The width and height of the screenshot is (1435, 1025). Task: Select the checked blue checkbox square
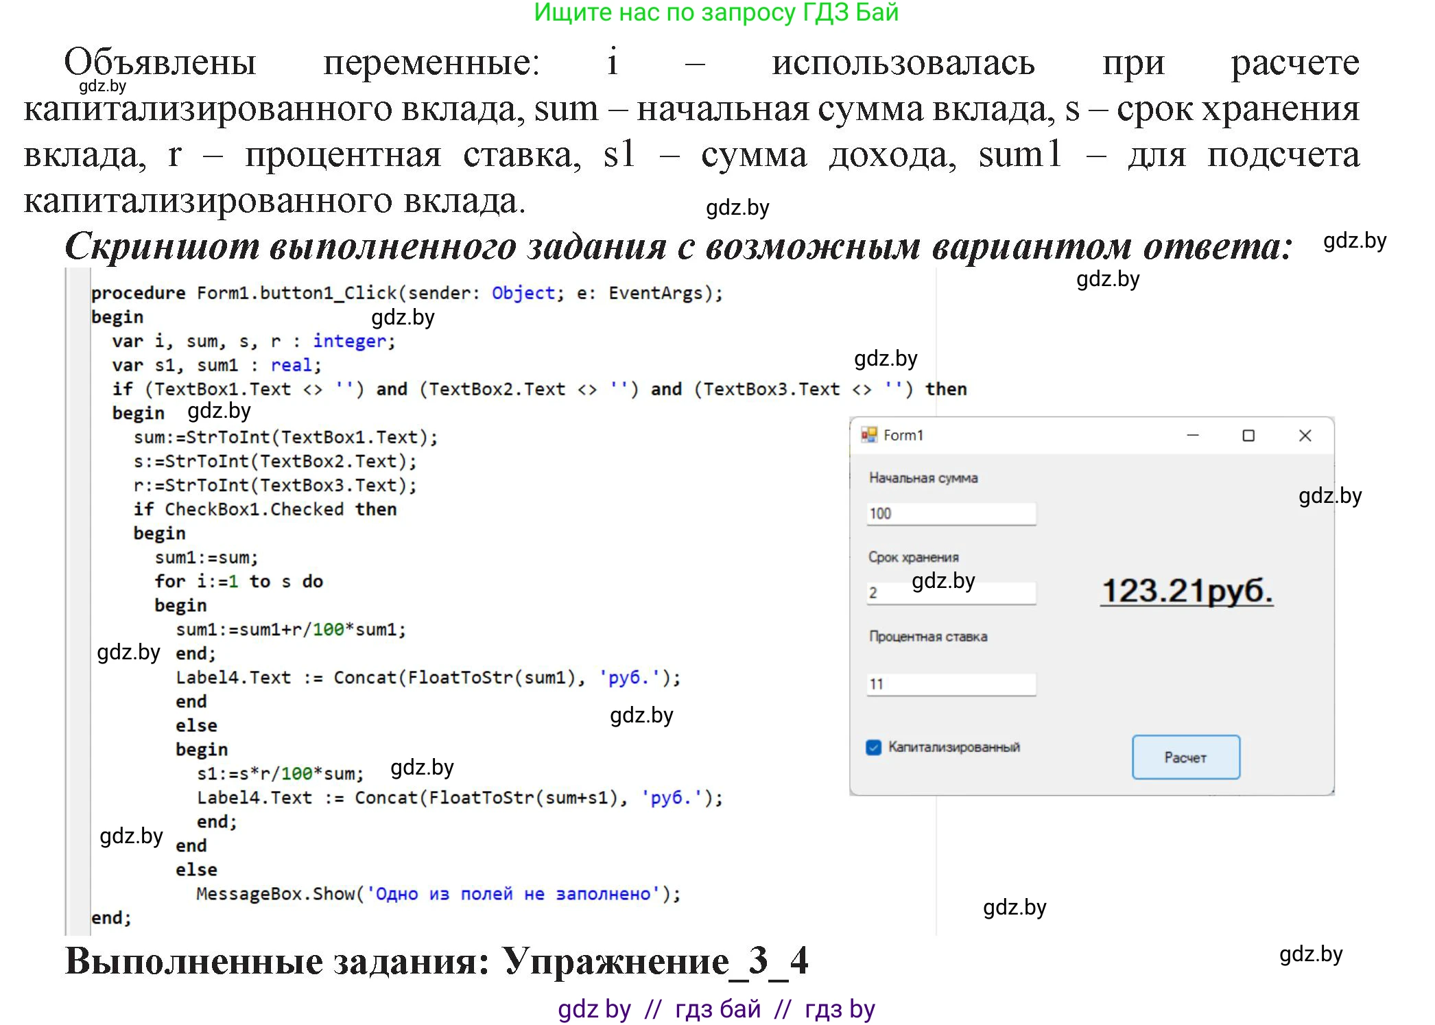click(874, 748)
